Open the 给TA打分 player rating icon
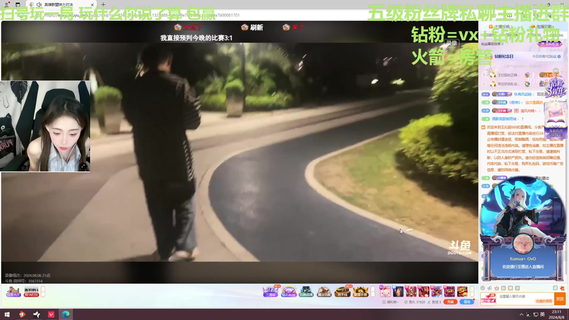 31,292
